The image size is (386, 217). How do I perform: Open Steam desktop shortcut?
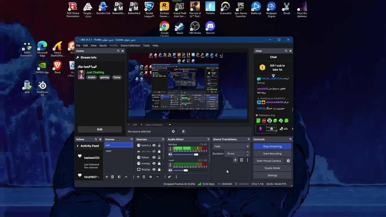[x=180, y=28]
